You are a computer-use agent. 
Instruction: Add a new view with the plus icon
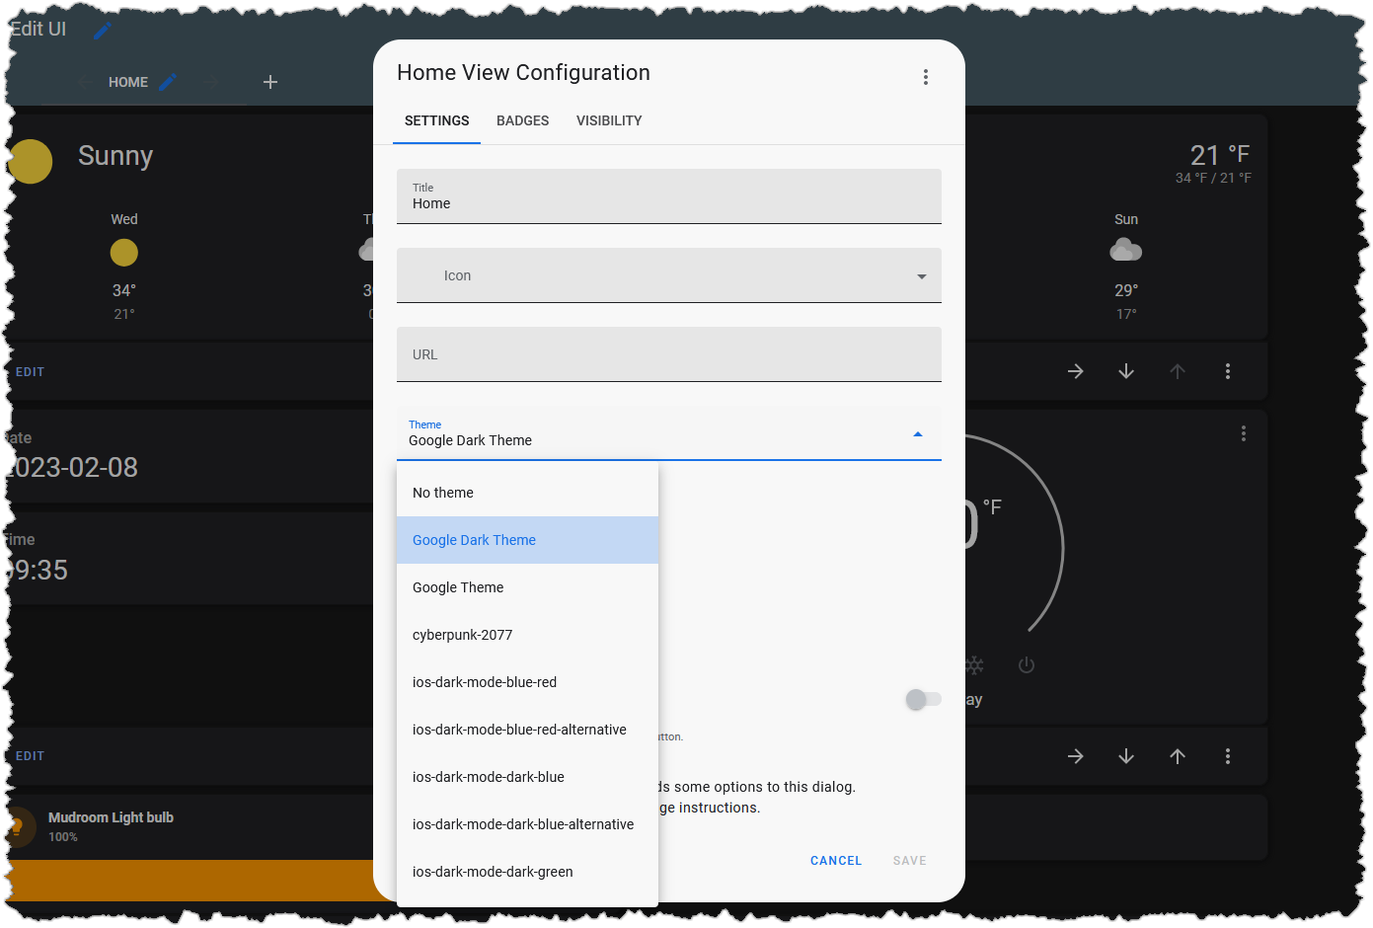269,82
